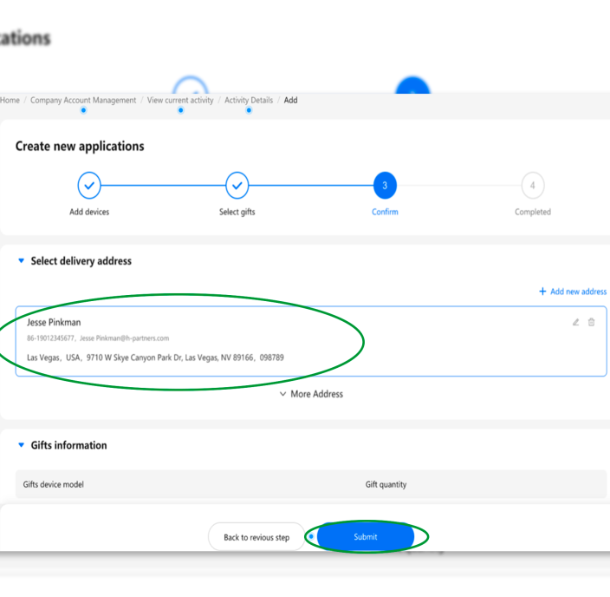Click the Gifts device model column header
This screenshot has width=610, height=597.
coord(54,484)
